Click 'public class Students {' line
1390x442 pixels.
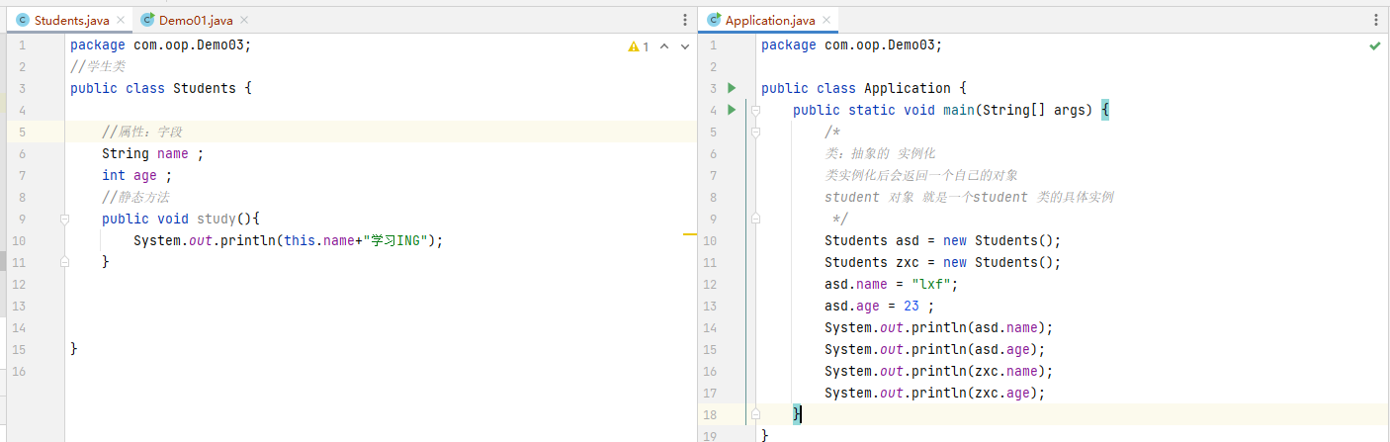pos(161,88)
